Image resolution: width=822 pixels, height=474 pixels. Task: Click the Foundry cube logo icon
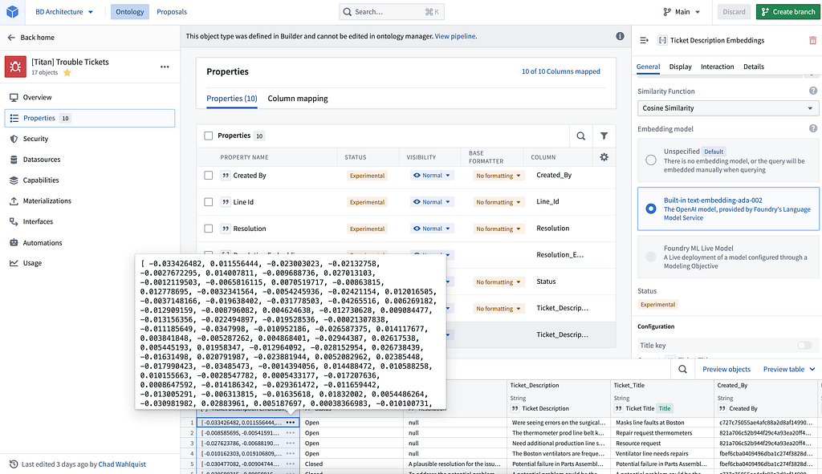pos(12,11)
